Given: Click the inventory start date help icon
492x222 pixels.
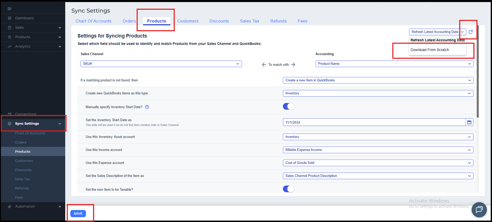Looking at the screenshot, I should (x=147, y=107).
